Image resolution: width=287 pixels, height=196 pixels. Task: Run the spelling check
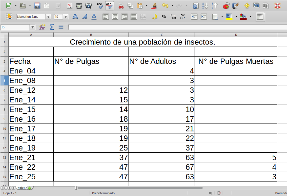(x=100, y=6)
